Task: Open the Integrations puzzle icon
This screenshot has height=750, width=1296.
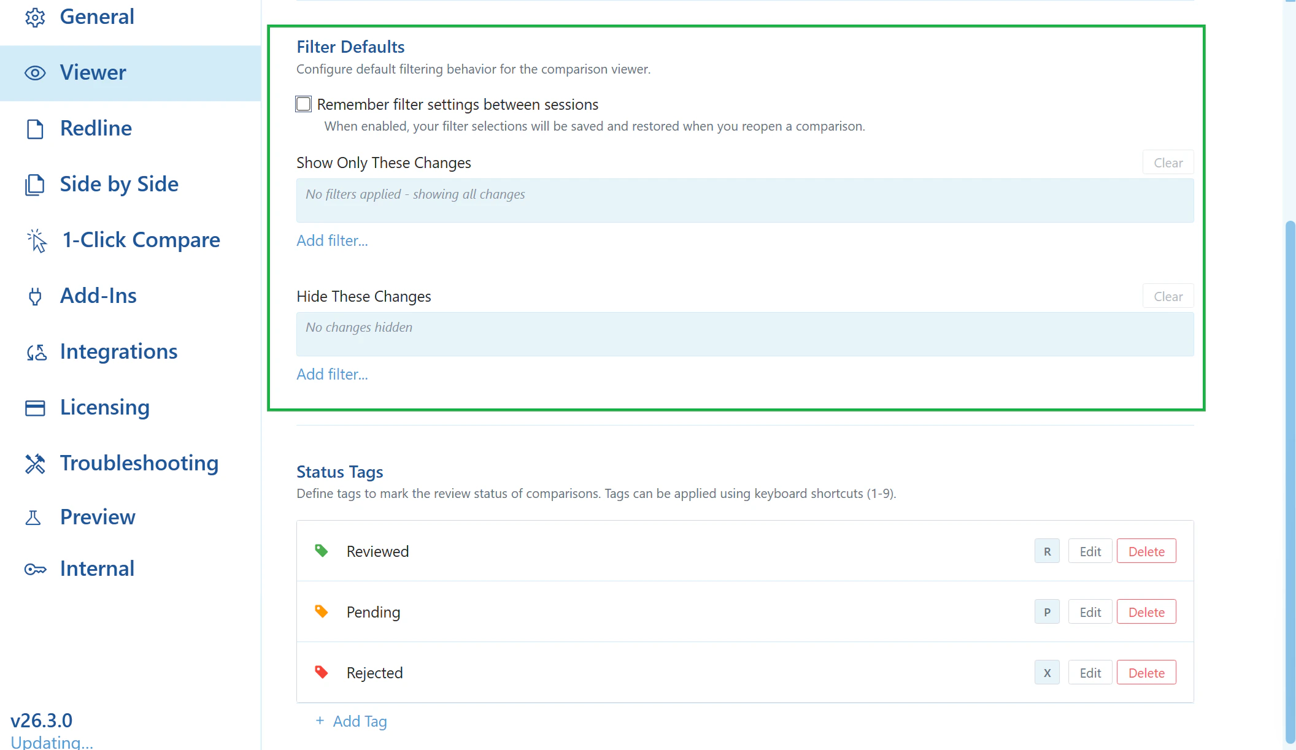Action: [35, 351]
